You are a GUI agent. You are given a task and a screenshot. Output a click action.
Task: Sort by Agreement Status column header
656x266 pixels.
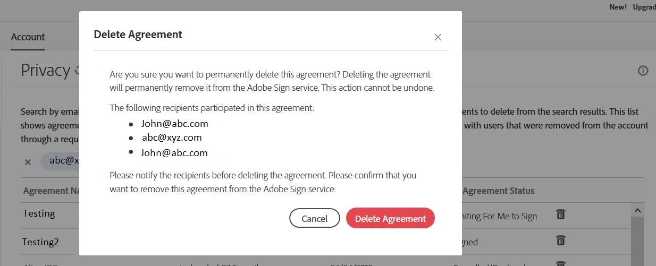[498, 191]
